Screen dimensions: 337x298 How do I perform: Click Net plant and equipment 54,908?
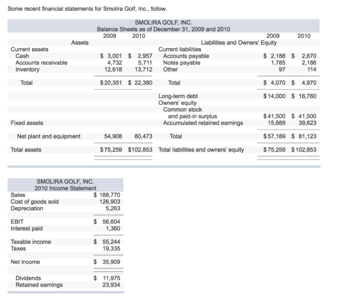113,136
